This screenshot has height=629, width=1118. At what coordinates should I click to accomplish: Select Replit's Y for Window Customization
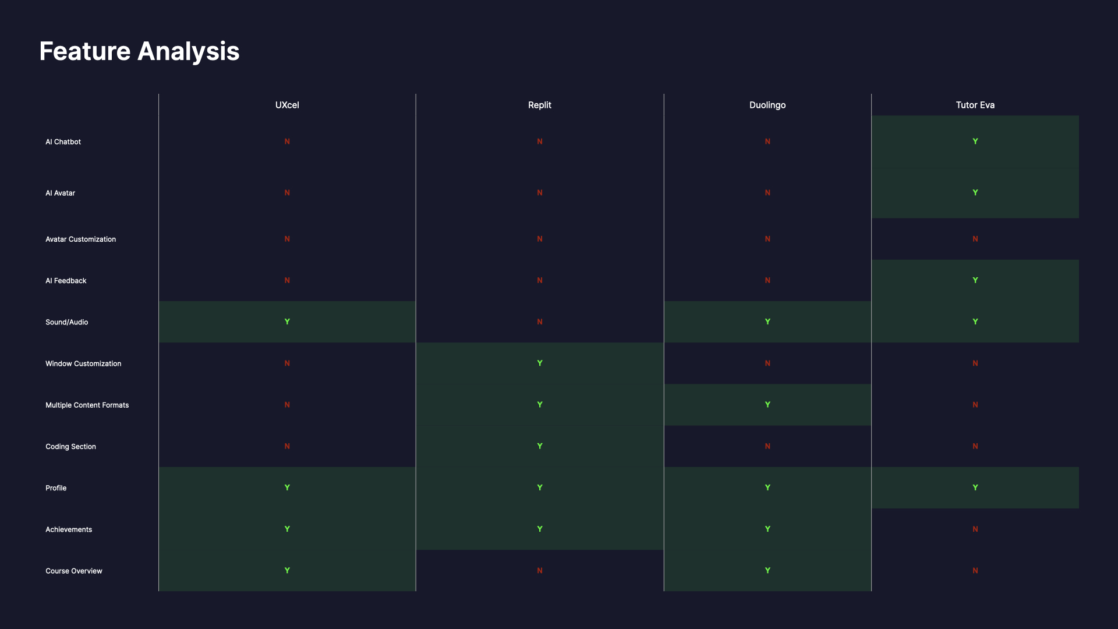540,363
